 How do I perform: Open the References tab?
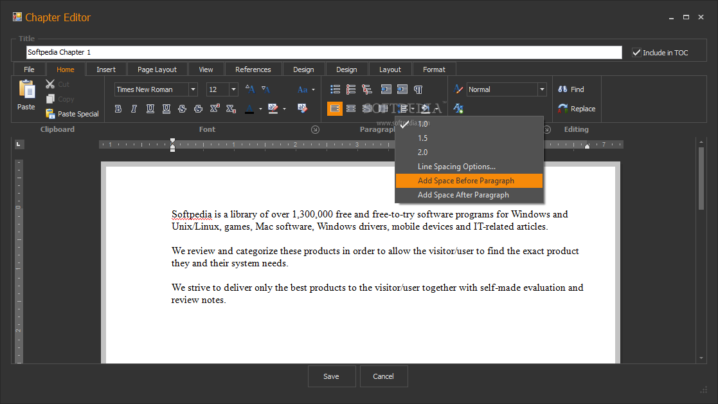click(253, 69)
